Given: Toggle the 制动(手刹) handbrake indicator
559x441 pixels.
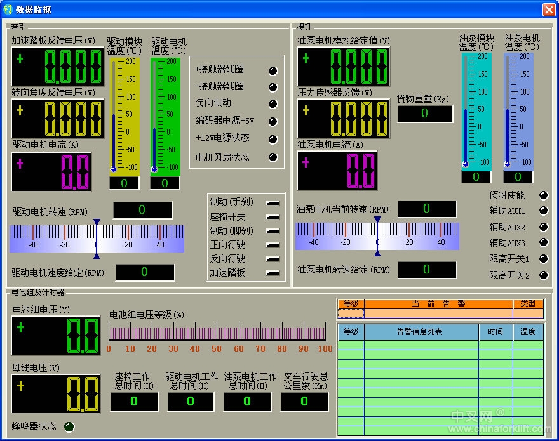Looking at the screenshot, I should click(273, 203).
